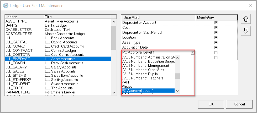The image size is (257, 113).
Task: Enable Mandatory for PO Approval Level 1
Action: [216, 52]
